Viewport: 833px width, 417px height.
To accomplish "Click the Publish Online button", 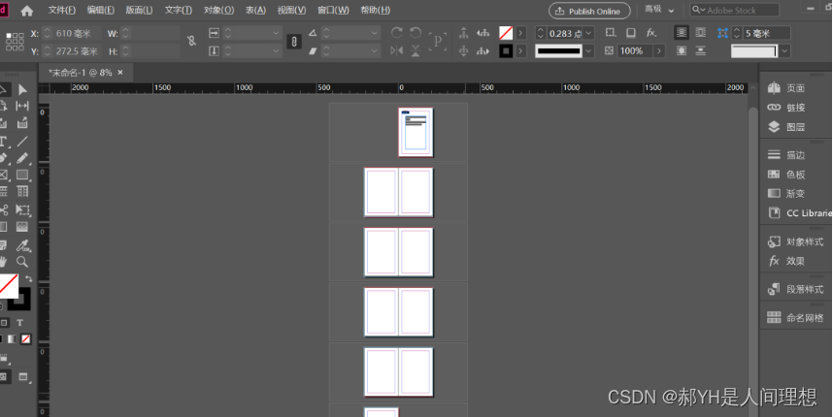I will pos(589,11).
